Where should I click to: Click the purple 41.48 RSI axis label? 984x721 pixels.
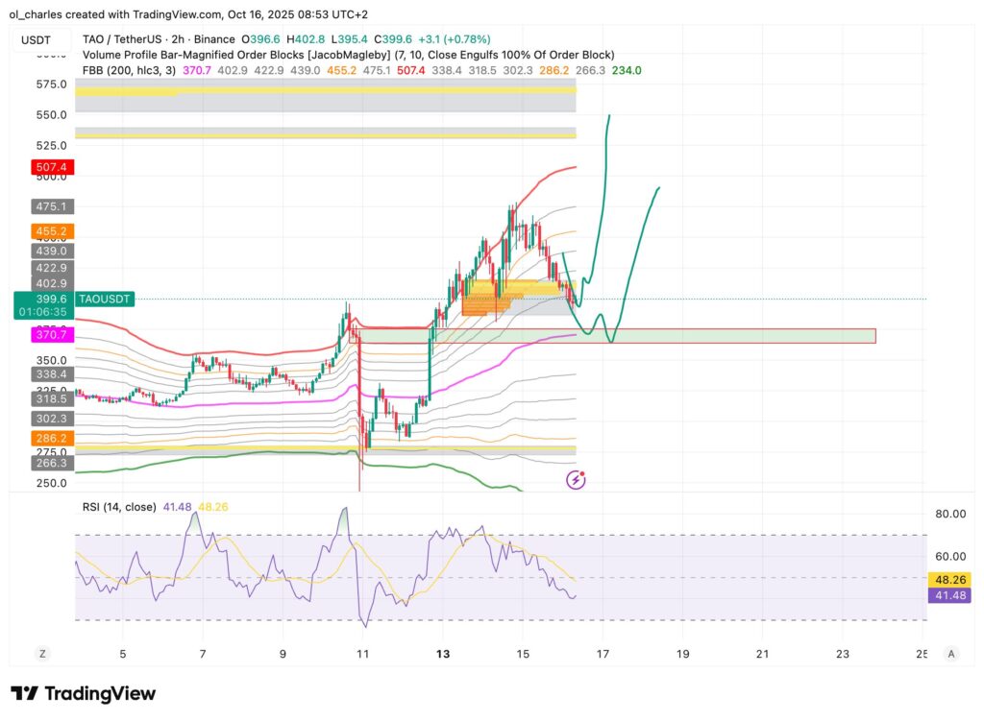949,596
